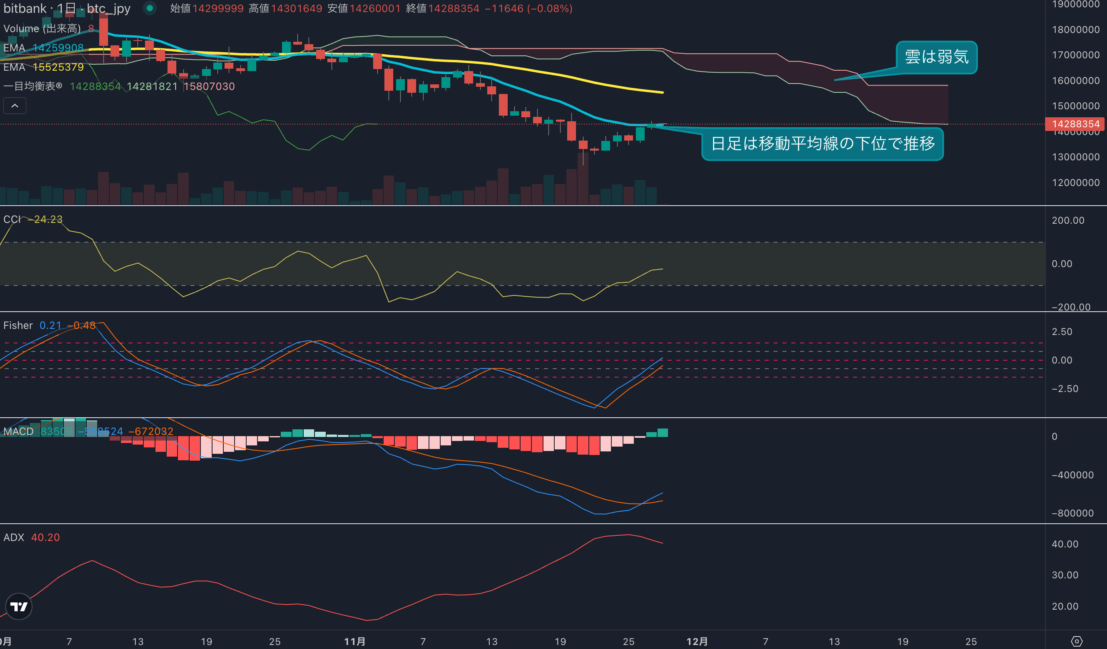Click the bitbank btc_jpy symbol title
This screenshot has width=1107, height=649.
pyautogui.click(x=67, y=8)
